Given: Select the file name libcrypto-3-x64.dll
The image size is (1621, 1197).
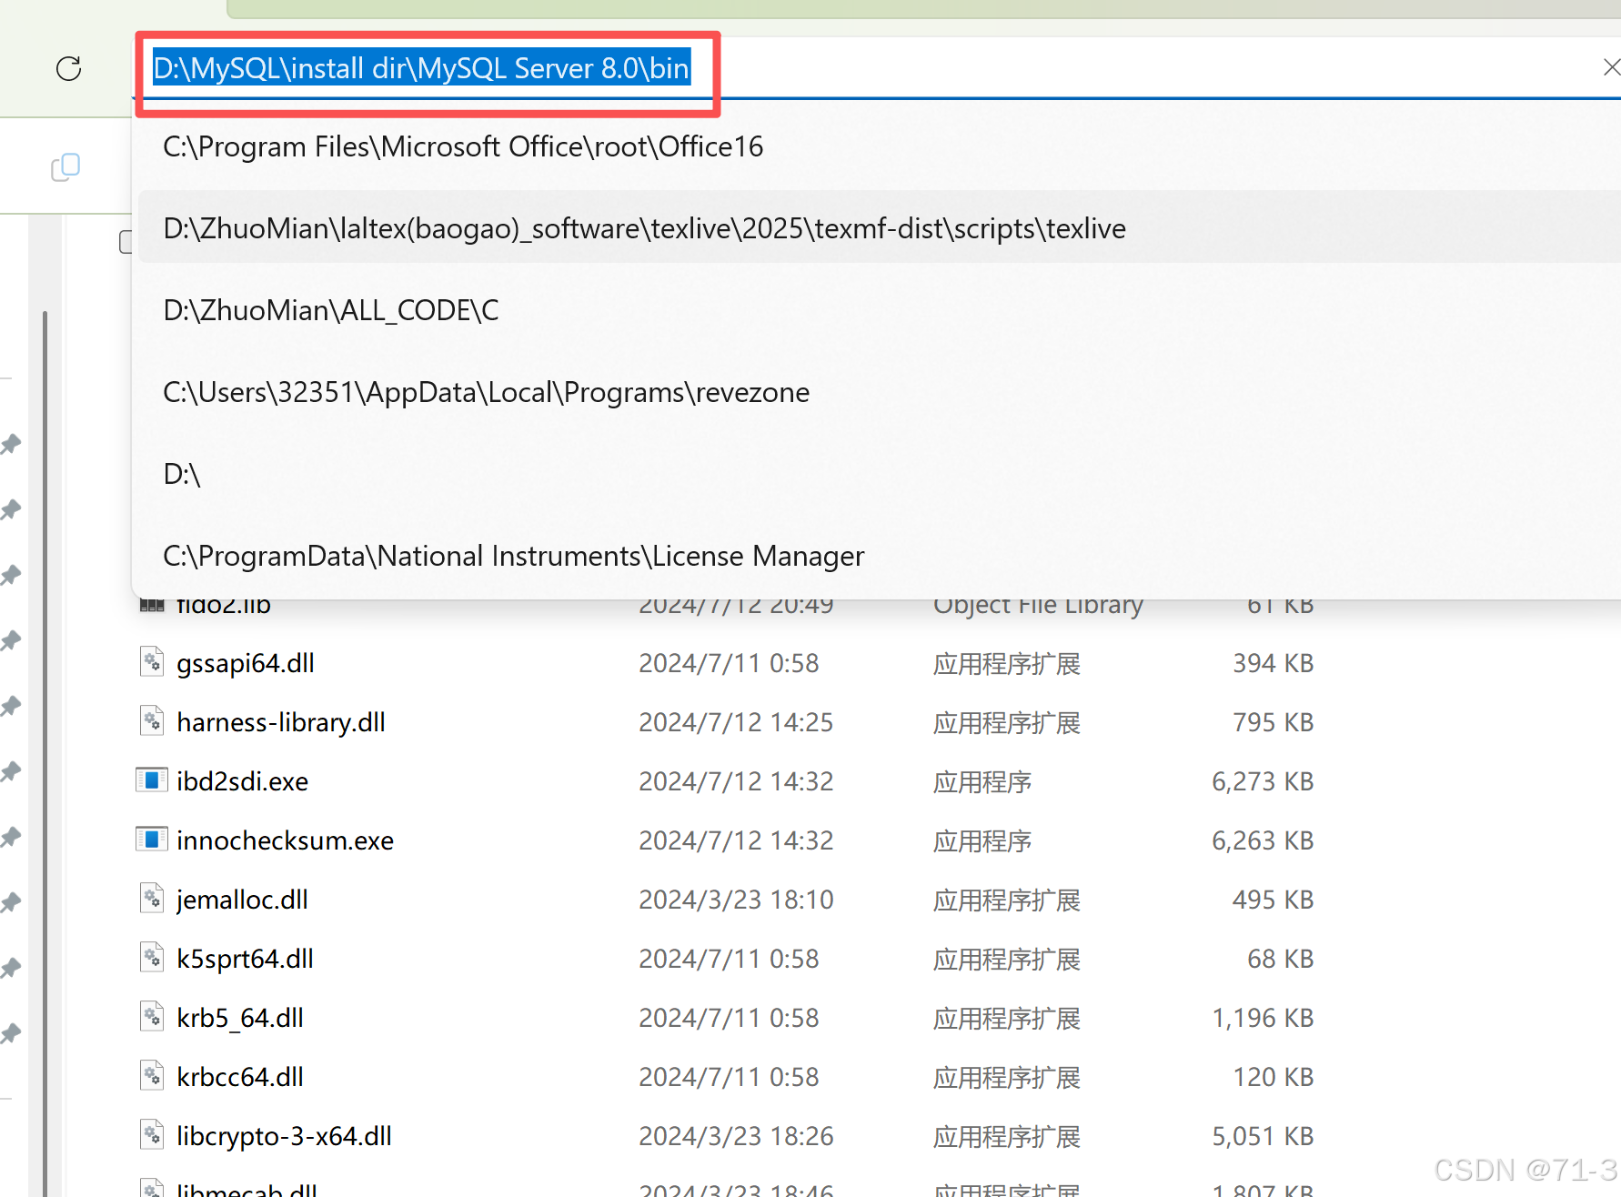Looking at the screenshot, I should click(285, 1136).
